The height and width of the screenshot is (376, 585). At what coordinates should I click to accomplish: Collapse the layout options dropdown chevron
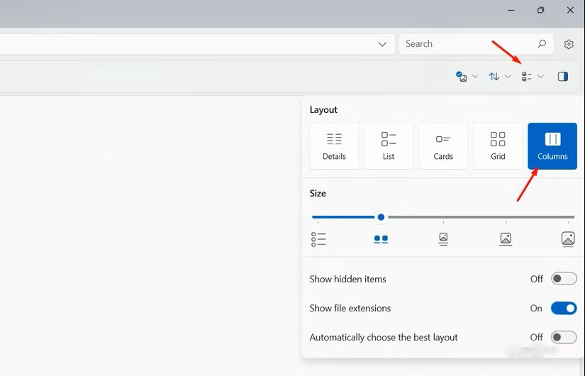[540, 77]
